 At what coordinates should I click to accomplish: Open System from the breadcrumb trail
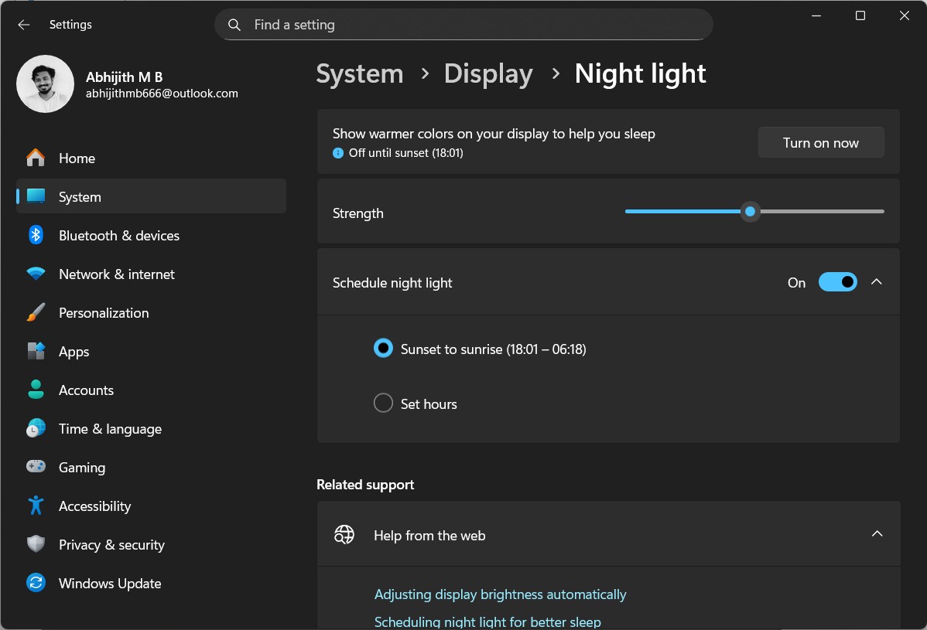[359, 73]
